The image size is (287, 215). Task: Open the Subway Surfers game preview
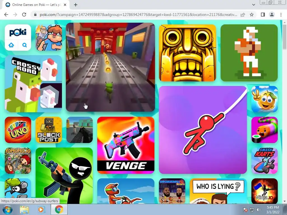point(110,67)
